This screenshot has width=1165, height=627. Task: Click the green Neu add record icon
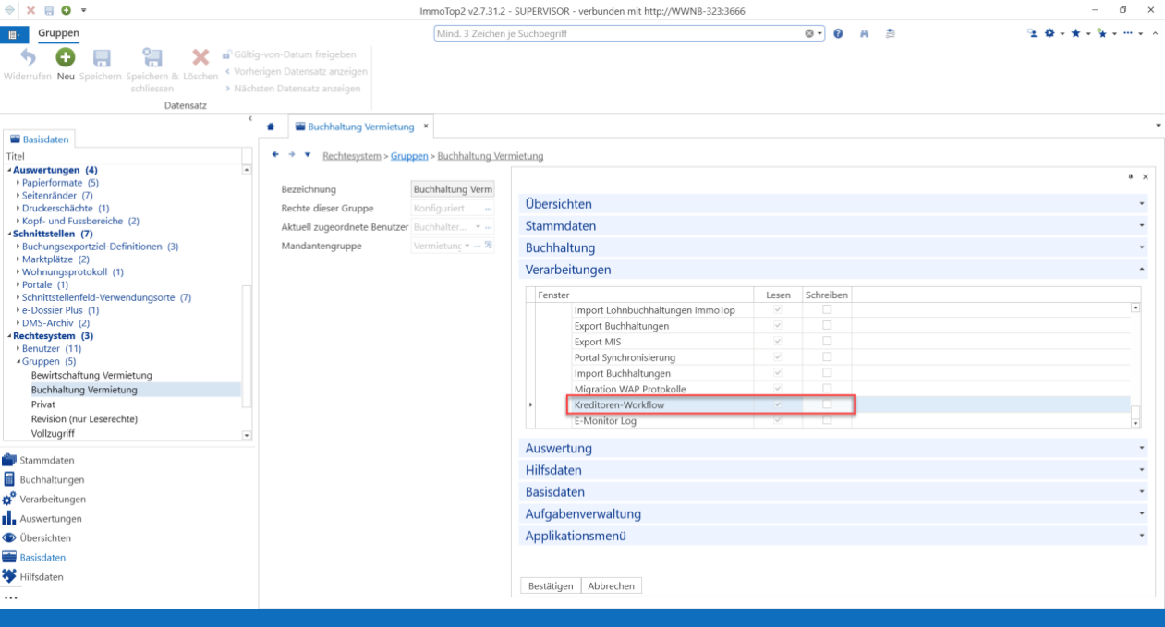pyautogui.click(x=65, y=57)
